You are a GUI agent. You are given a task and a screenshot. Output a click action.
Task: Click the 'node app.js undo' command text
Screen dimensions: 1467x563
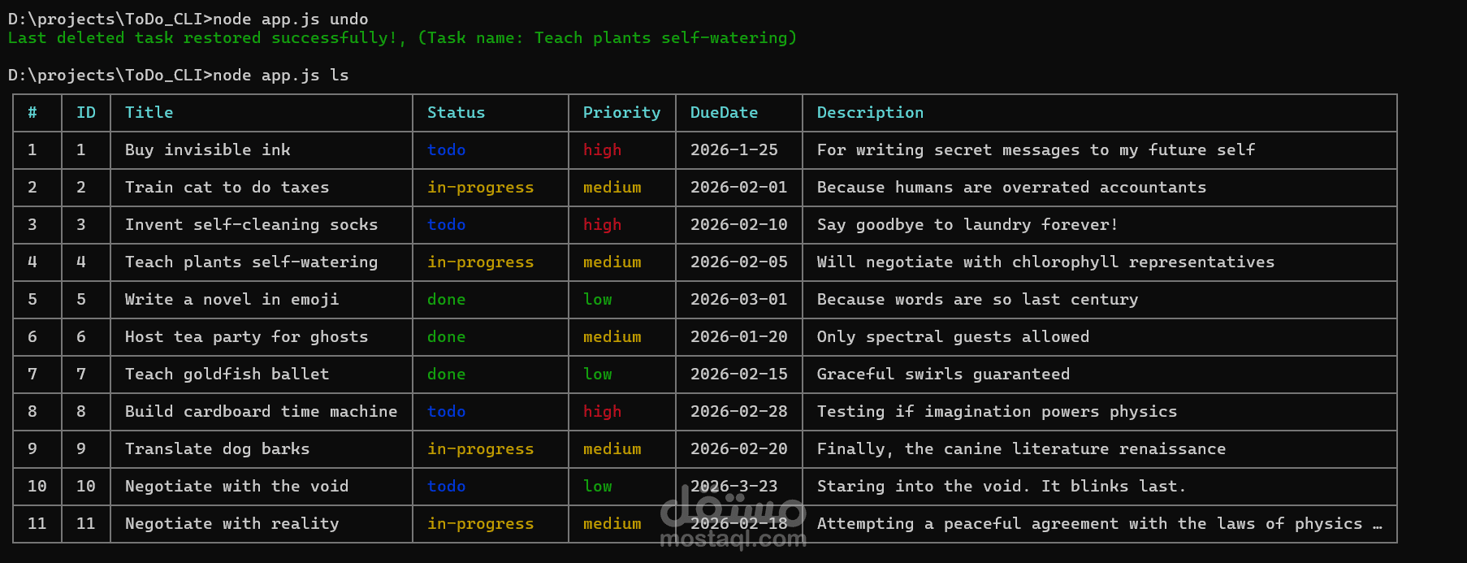290,19
